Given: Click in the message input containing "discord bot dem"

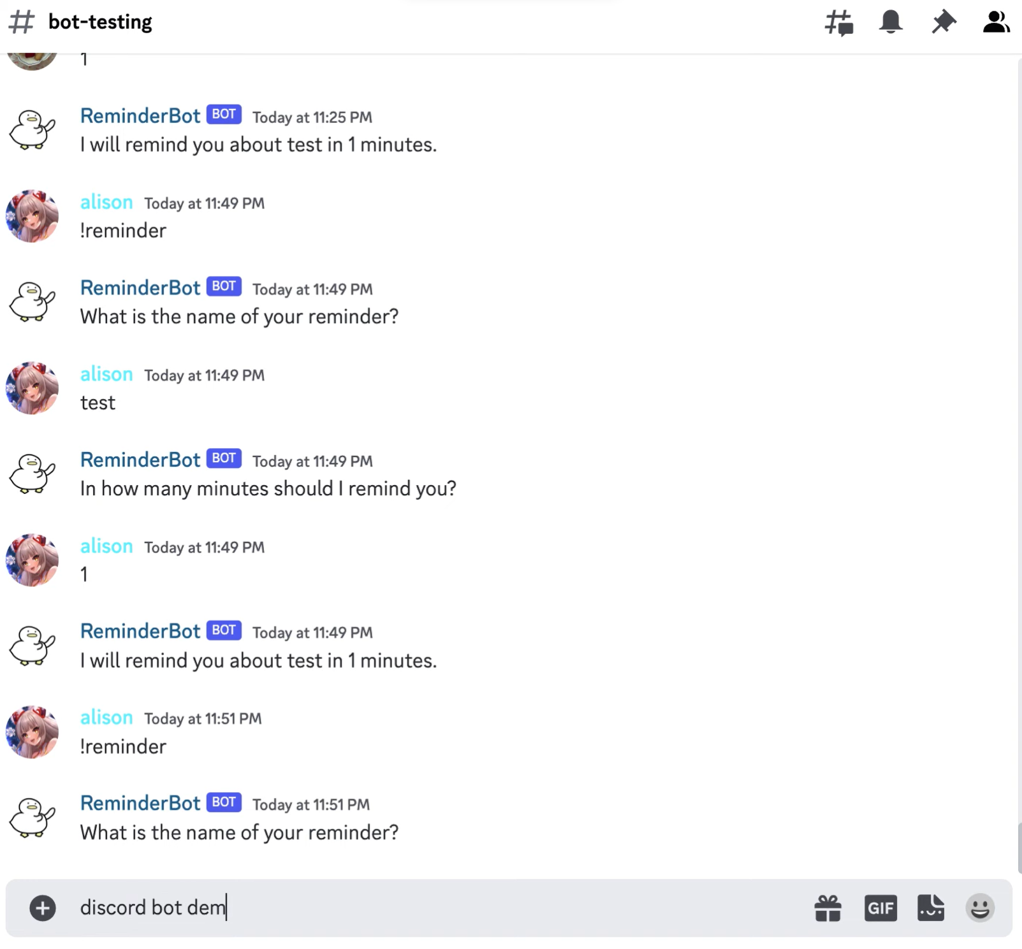Looking at the screenshot, I should (x=440, y=908).
